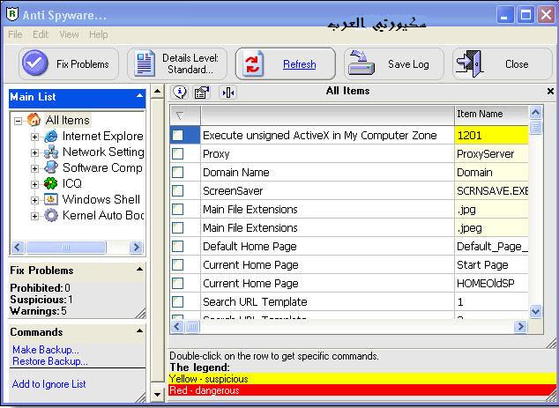
Task: Click the Restore Backup link
Action: pyautogui.click(x=50, y=361)
